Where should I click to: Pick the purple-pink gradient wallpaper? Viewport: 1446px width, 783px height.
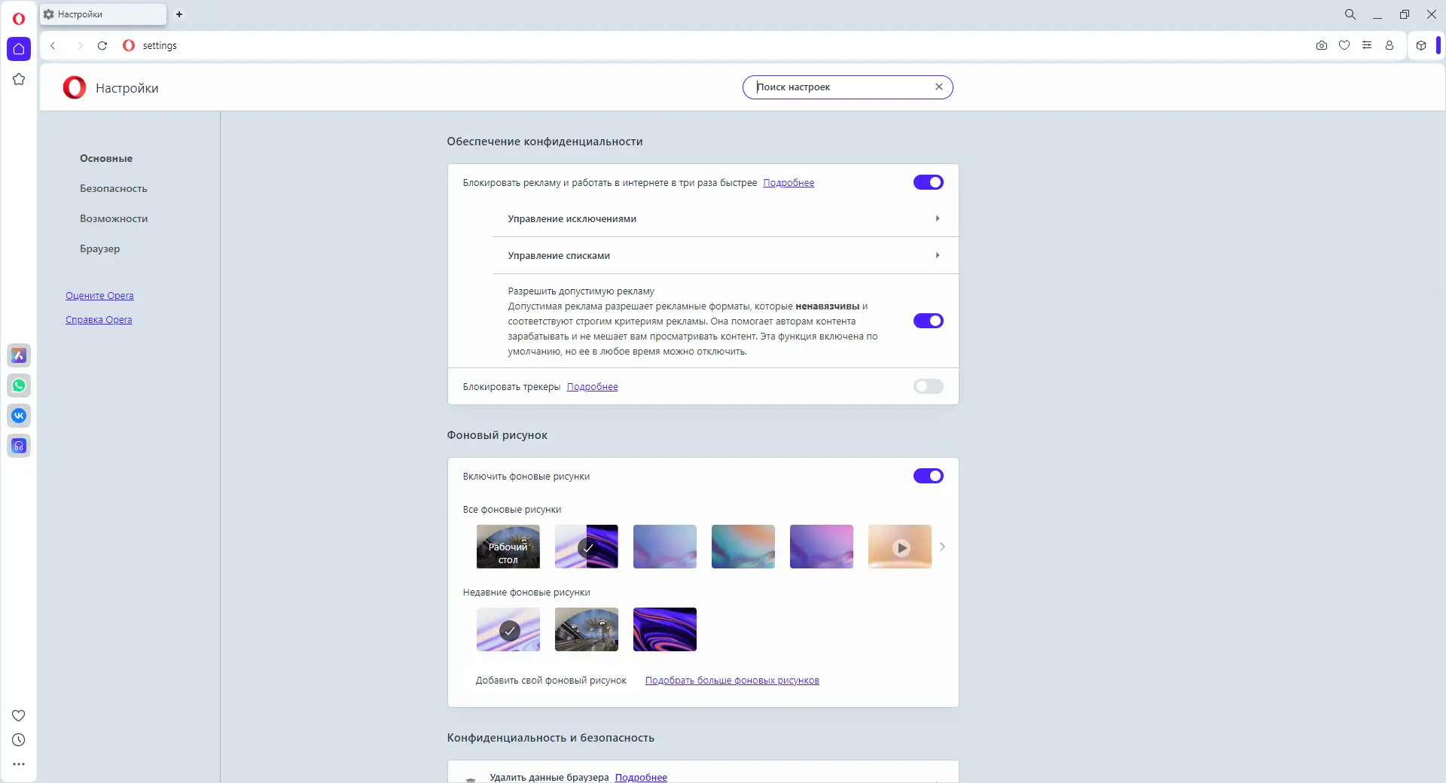click(x=822, y=547)
